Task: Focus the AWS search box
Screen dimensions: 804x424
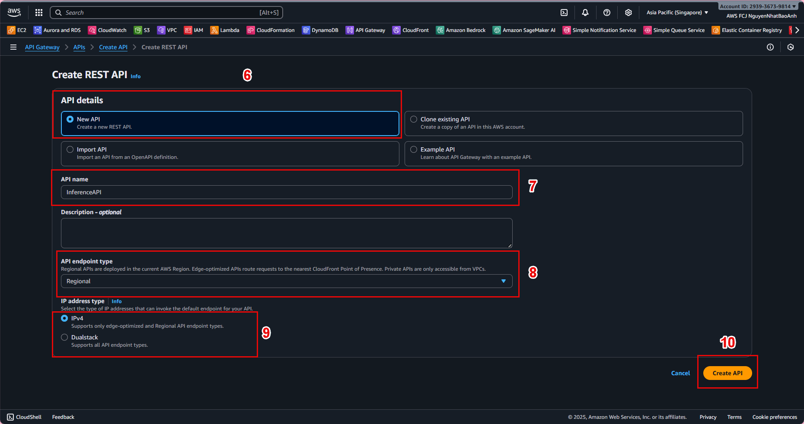Action: click(x=166, y=13)
